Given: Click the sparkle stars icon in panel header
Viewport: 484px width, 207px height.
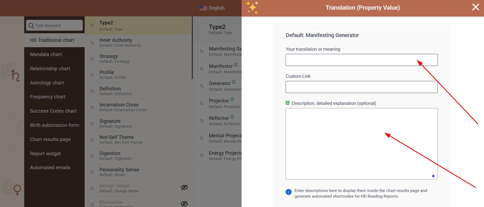Looking at the screenshot, I should click(x=252, y=8).
